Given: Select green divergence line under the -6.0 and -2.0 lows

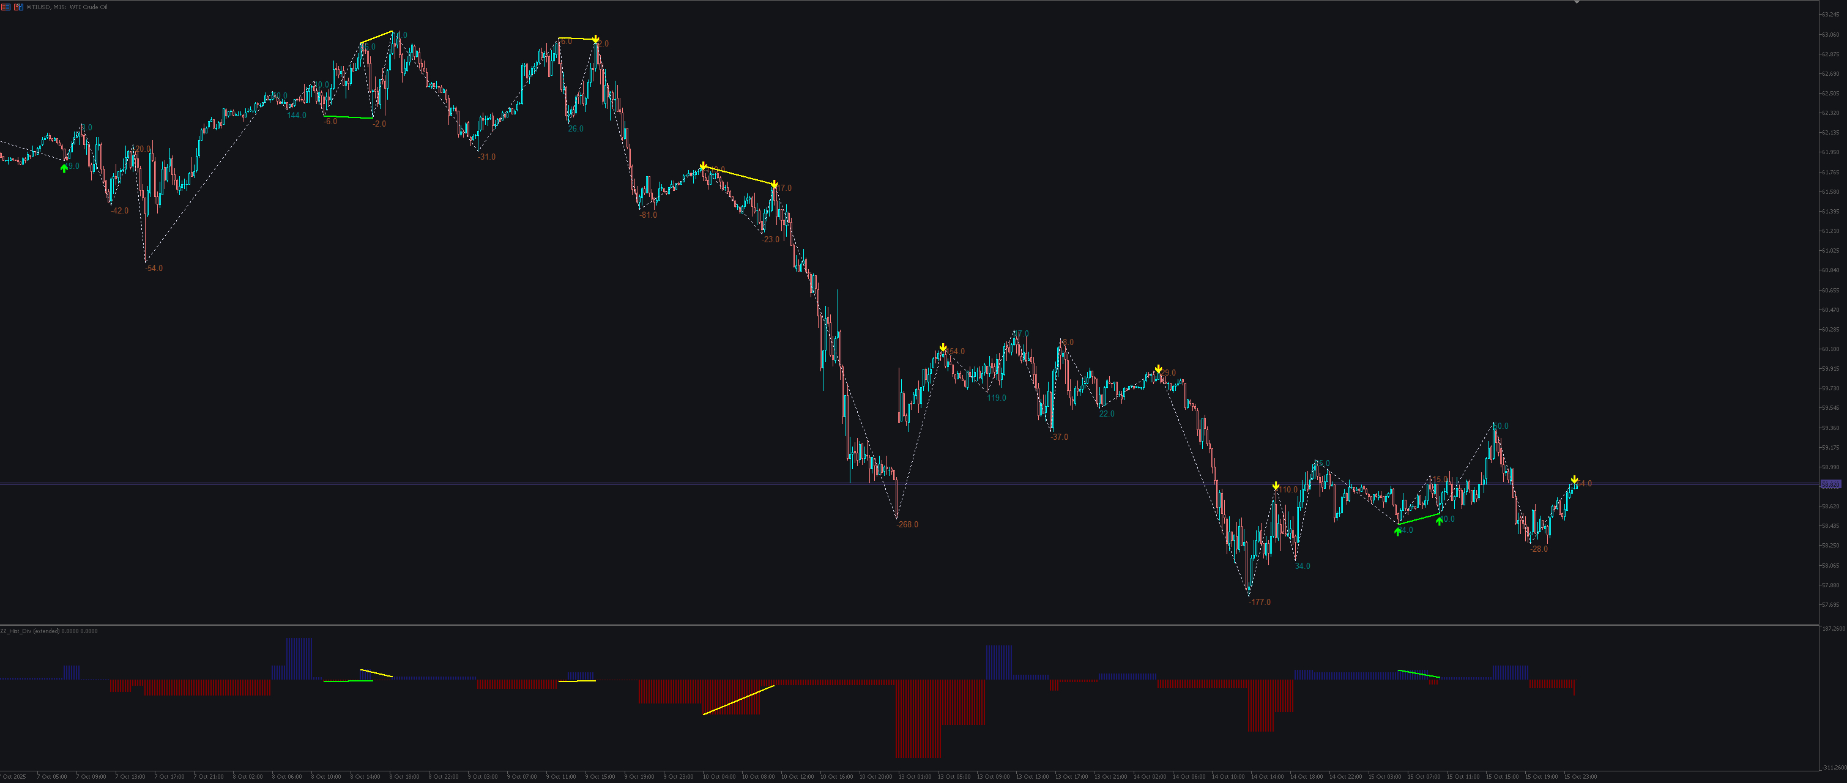Looking at the screenshot, I should pyautogui.click(x=349, y=117).
